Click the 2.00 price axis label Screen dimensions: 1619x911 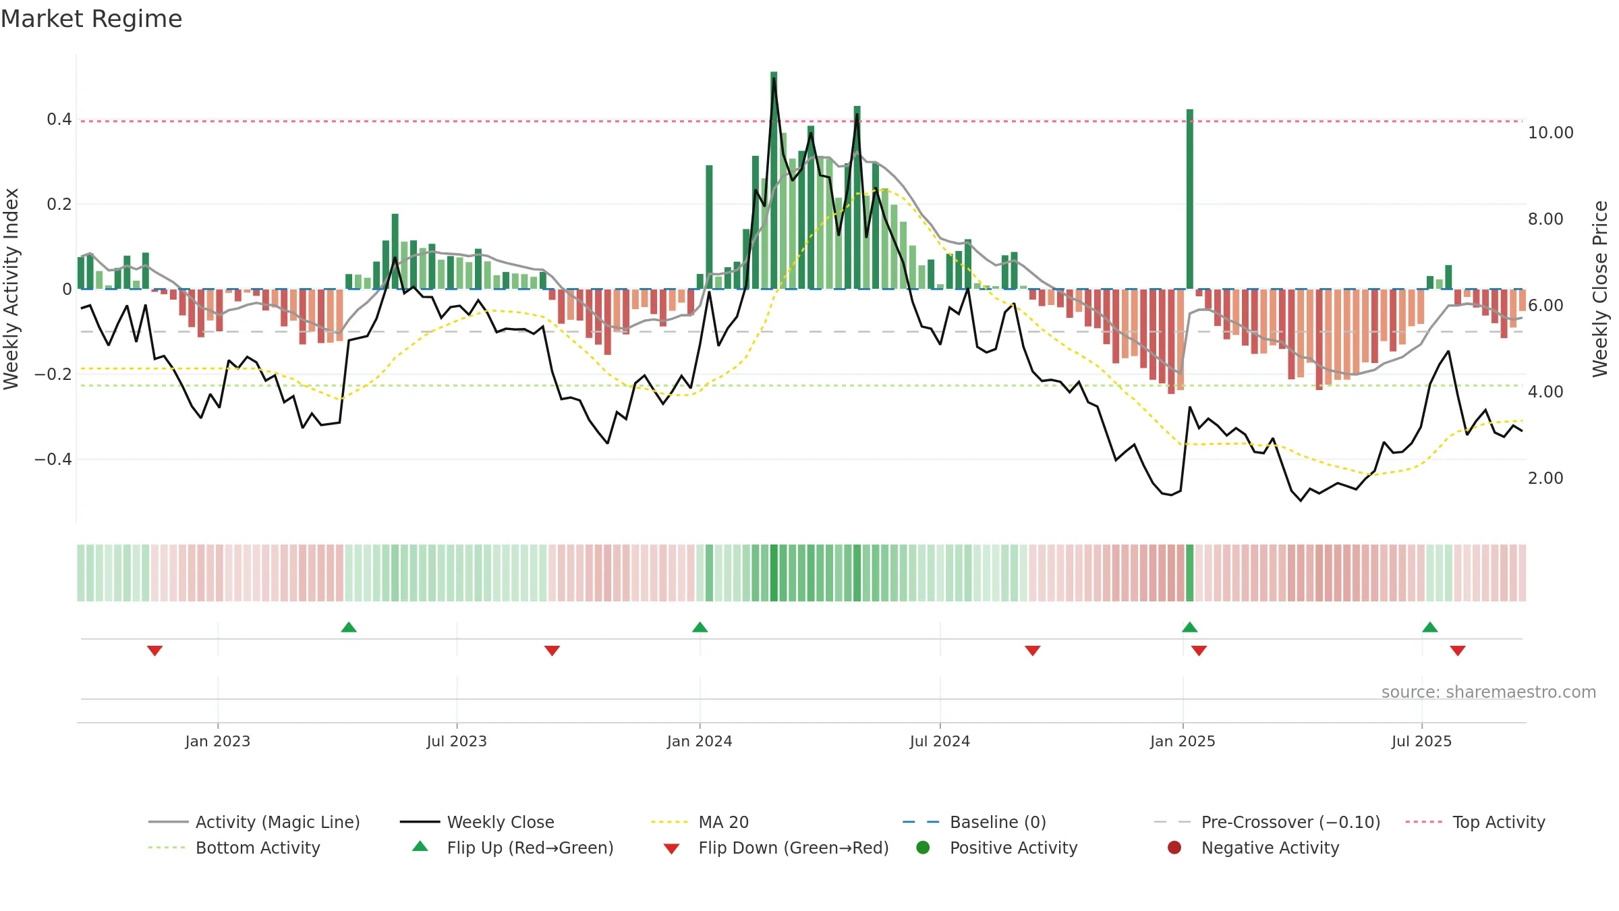click(x=1545, y=478)
